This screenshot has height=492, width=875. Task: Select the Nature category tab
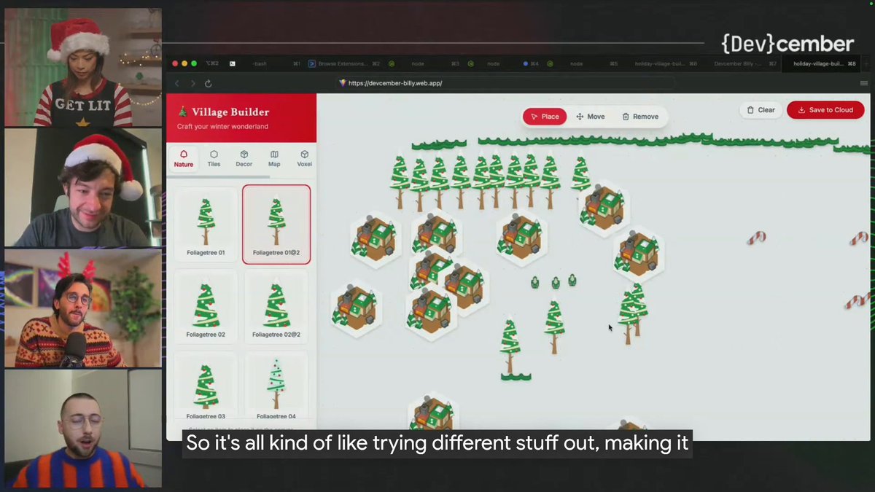[x=184, y=158]
